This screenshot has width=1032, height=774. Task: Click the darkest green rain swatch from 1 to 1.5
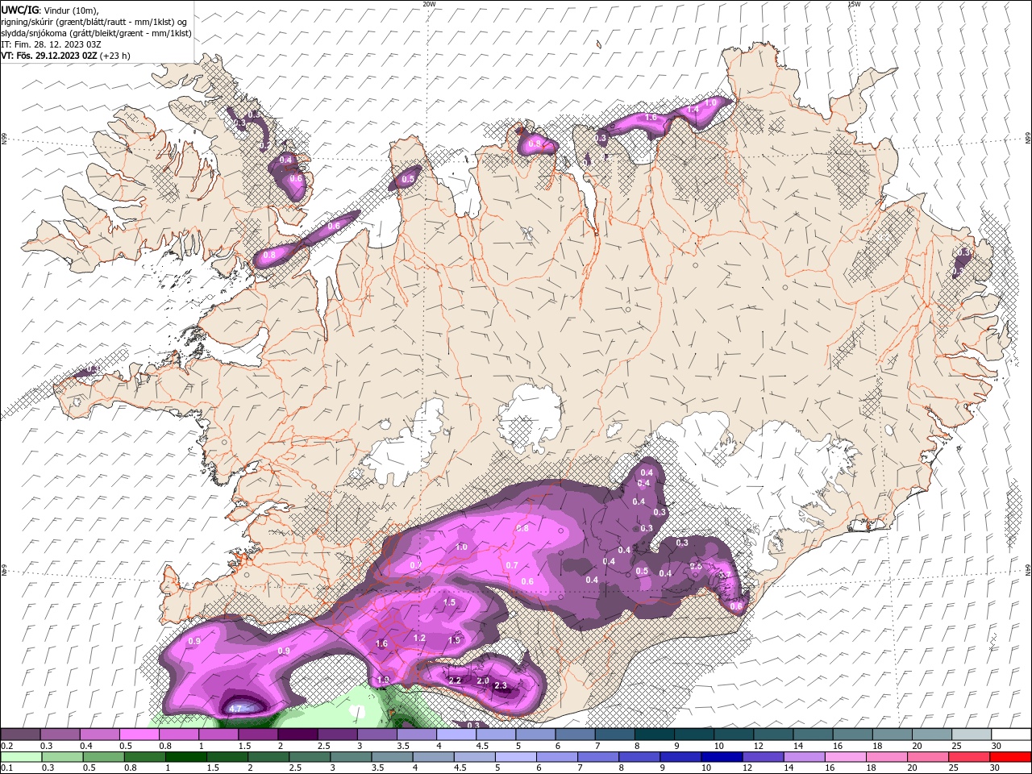coord(185,757)
